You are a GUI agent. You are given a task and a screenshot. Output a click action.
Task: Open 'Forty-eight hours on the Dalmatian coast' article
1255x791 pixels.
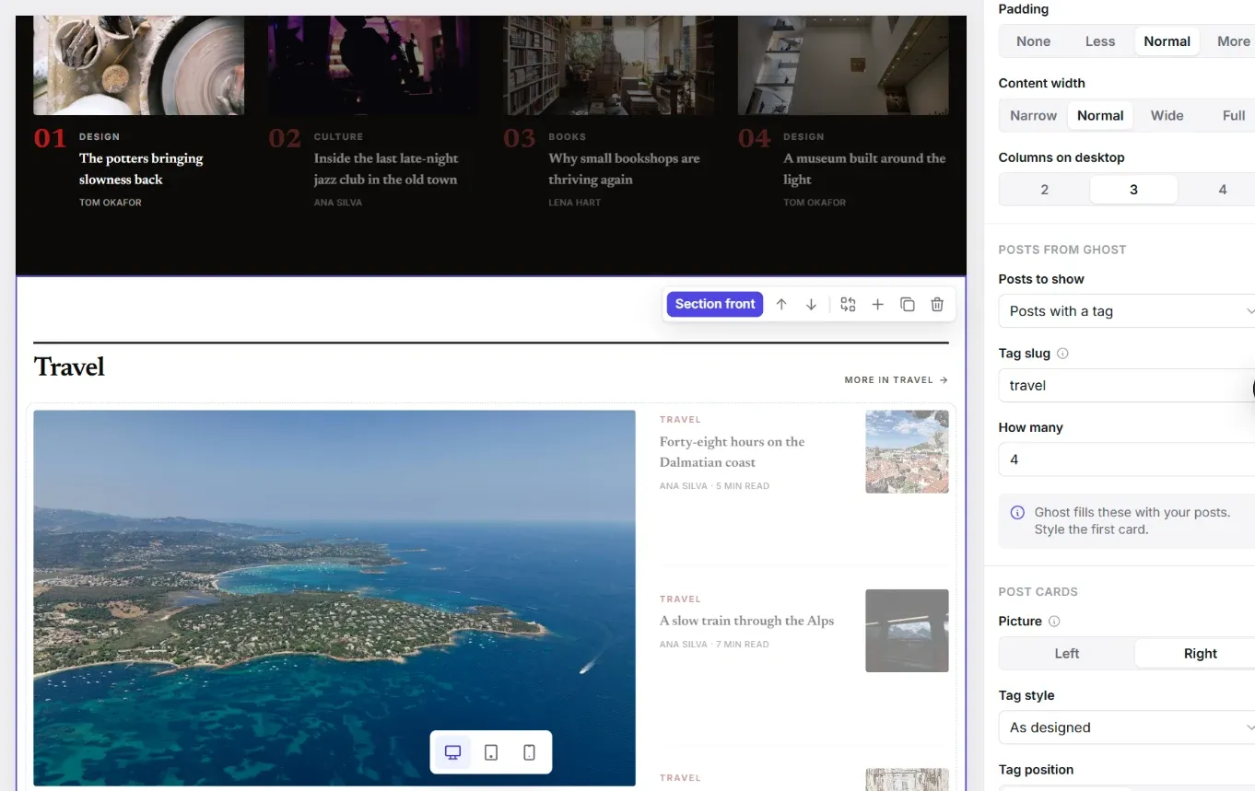[x=732, y=452]
